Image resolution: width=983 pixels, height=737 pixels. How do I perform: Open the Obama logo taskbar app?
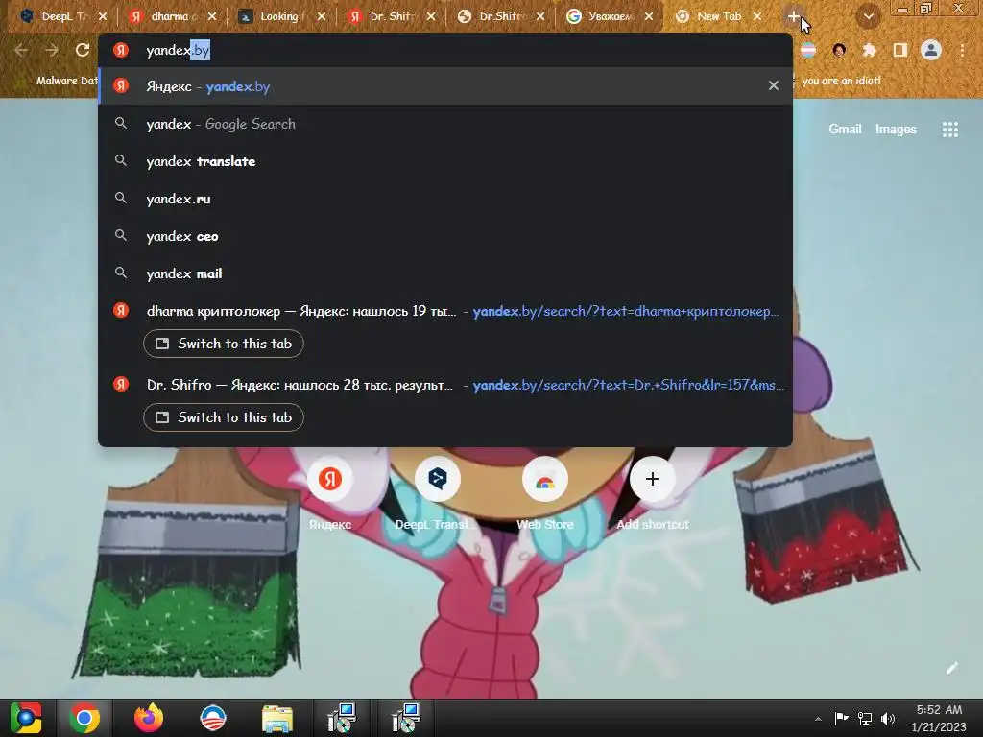(212, 718)
